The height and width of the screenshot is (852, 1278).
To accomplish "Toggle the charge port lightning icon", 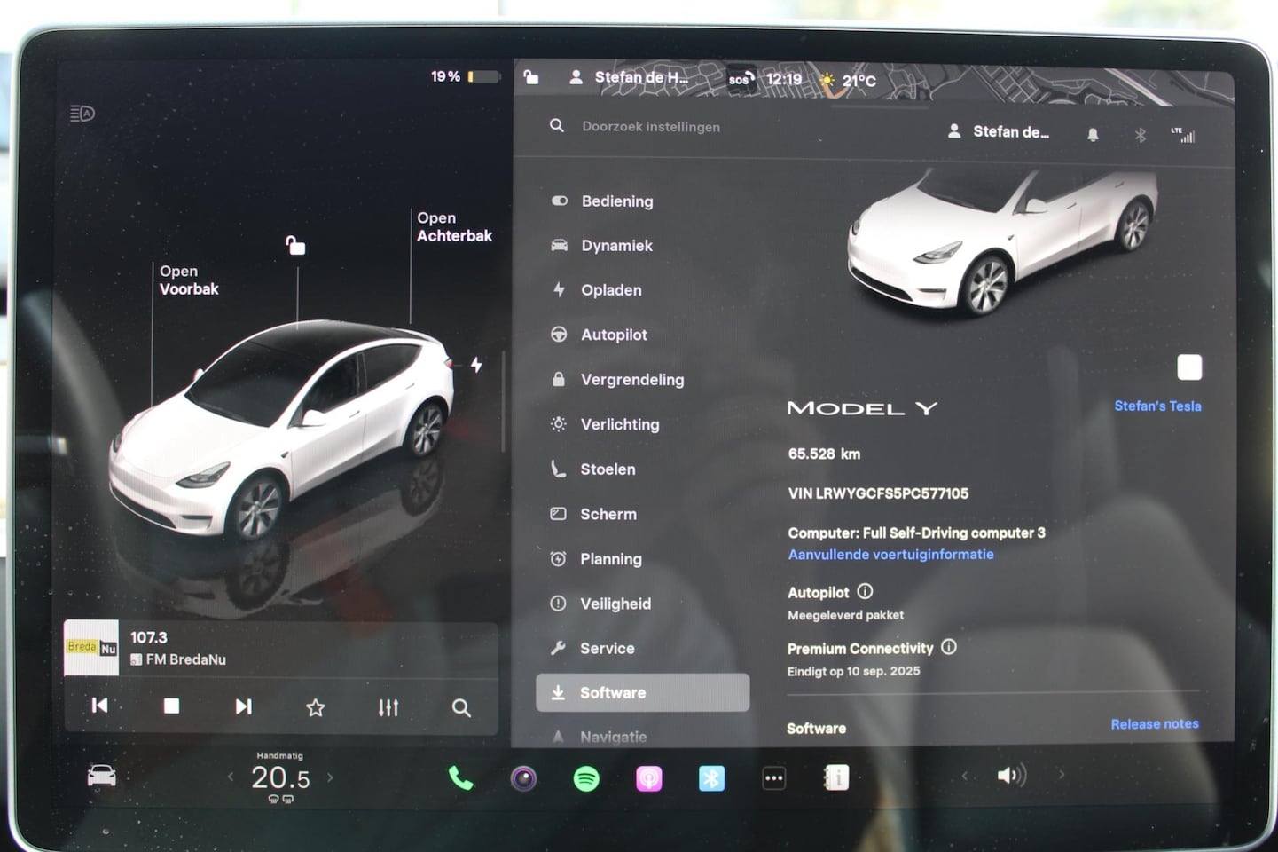I will pos(476,365).
